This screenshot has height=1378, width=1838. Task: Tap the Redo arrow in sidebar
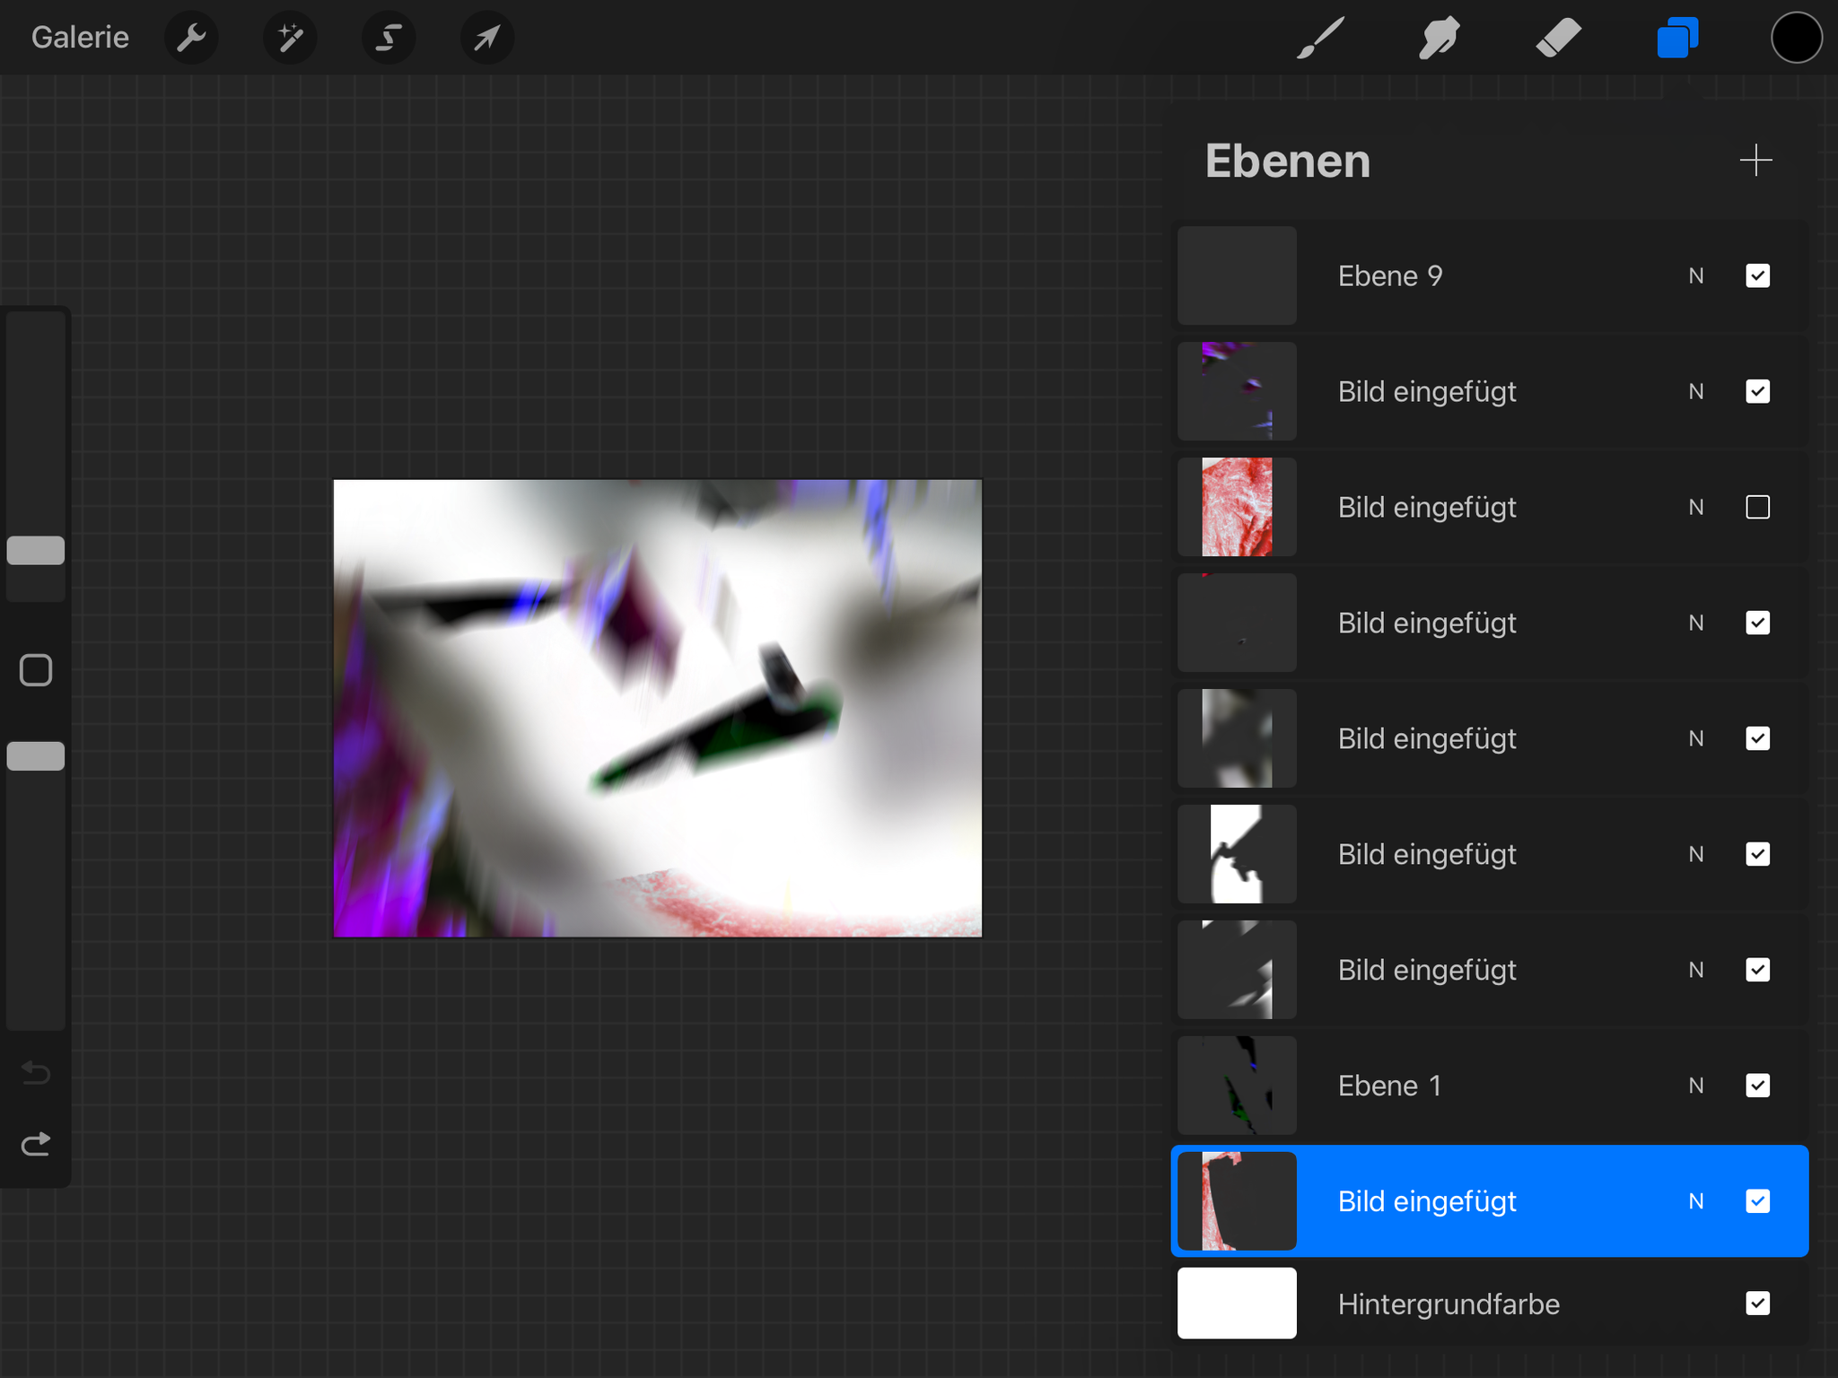tap(36, 1144)
